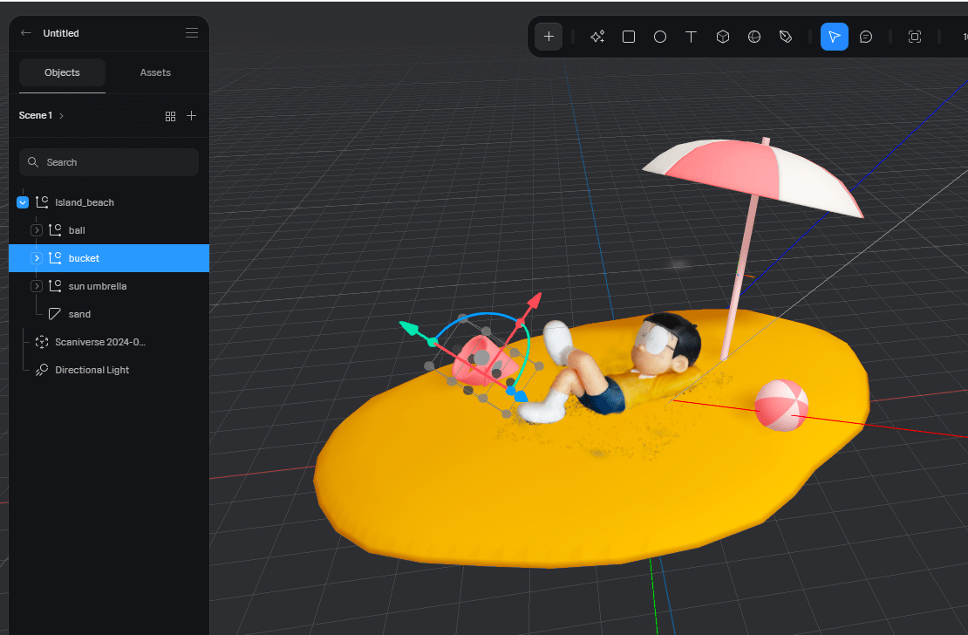Select the Island_beach row
The width and height of the screenshot is (968, 635).
[109, 202]
